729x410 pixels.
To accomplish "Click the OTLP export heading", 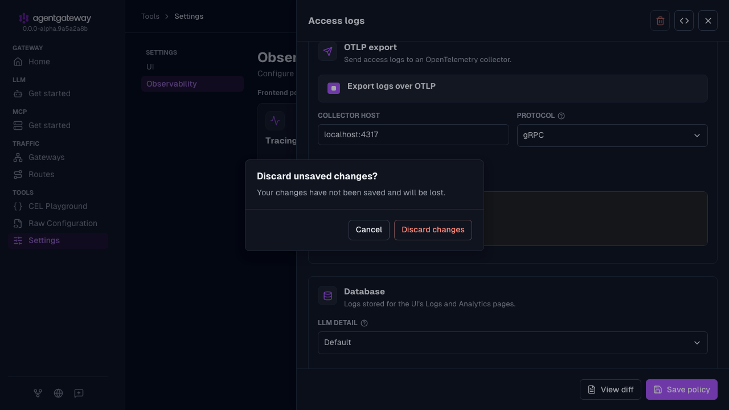I will point(370,47).
